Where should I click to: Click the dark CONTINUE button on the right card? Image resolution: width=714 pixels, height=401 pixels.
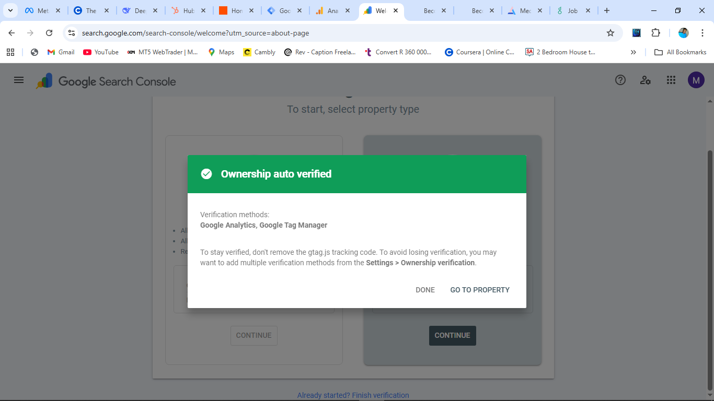click(453, 335)
